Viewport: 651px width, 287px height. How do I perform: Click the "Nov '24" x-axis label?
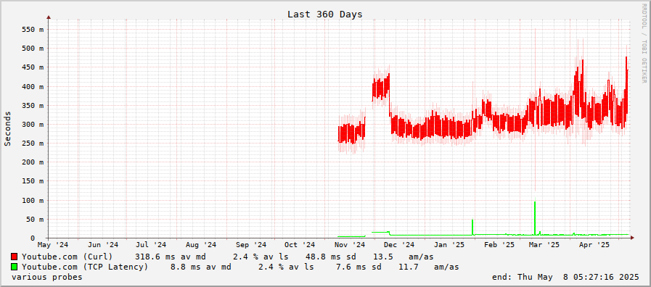click(x=350, y=245)
